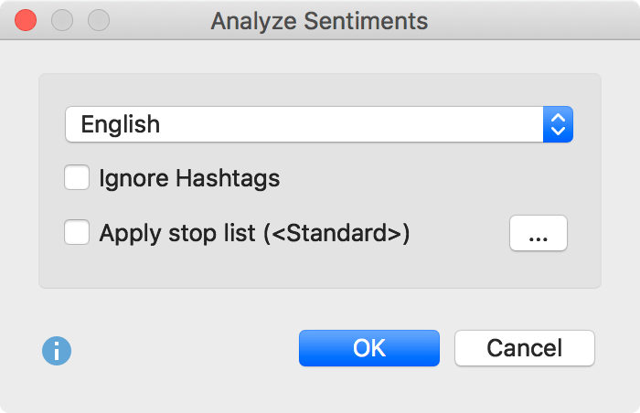Open the English language dropdown
This screenshot has width=640, height=413.
tap(318, 124)
